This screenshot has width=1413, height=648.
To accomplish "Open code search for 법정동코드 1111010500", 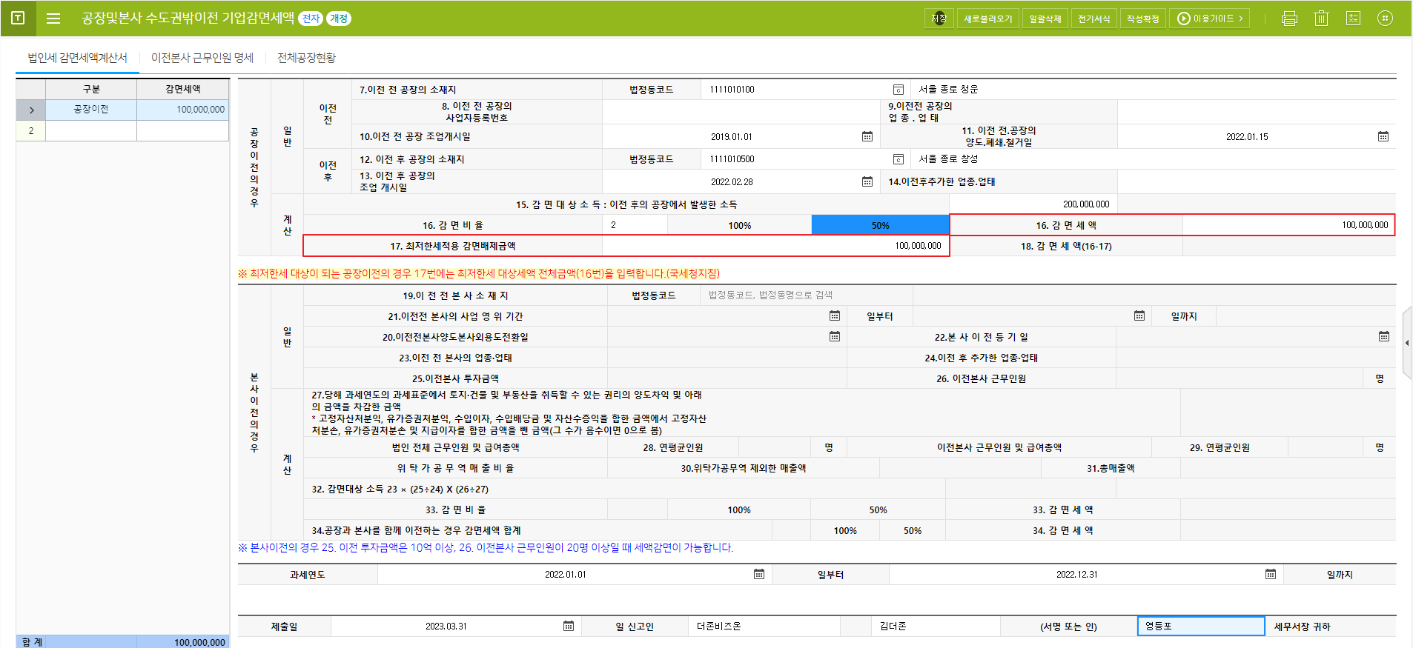I will [x=898, y=159].
